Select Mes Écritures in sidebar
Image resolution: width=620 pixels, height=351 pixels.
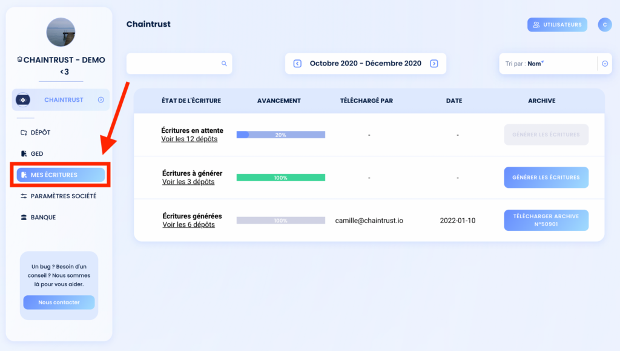(61, 175)
